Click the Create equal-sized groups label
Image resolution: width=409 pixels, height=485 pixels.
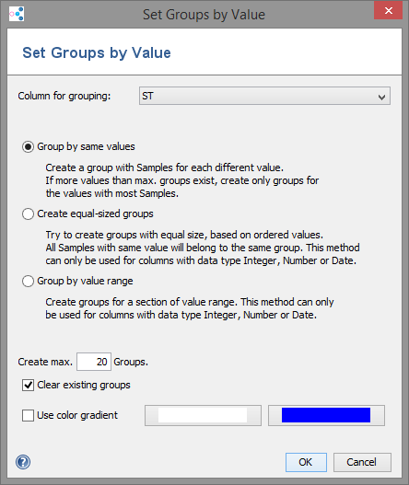(96, 214)
